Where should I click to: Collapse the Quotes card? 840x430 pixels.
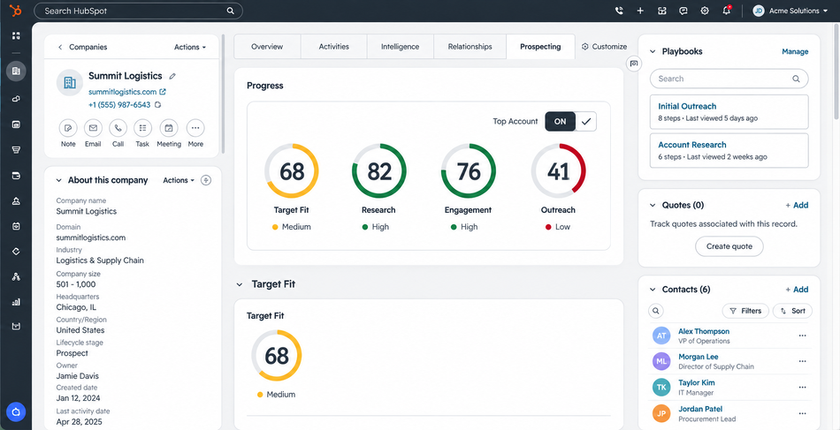653,206
